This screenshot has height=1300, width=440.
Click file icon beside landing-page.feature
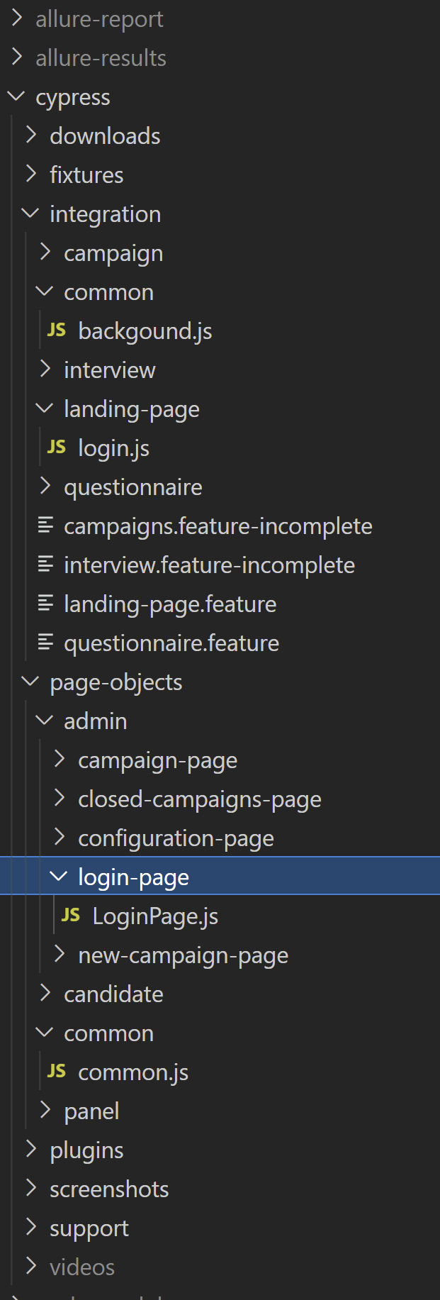click(x=45, y=604)
